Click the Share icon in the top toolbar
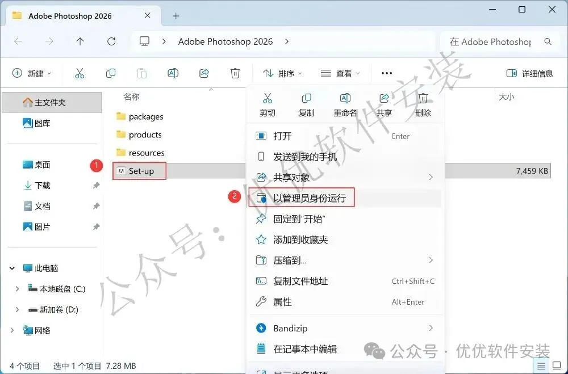Screen dimensions: 568x374 pos(204,74)
